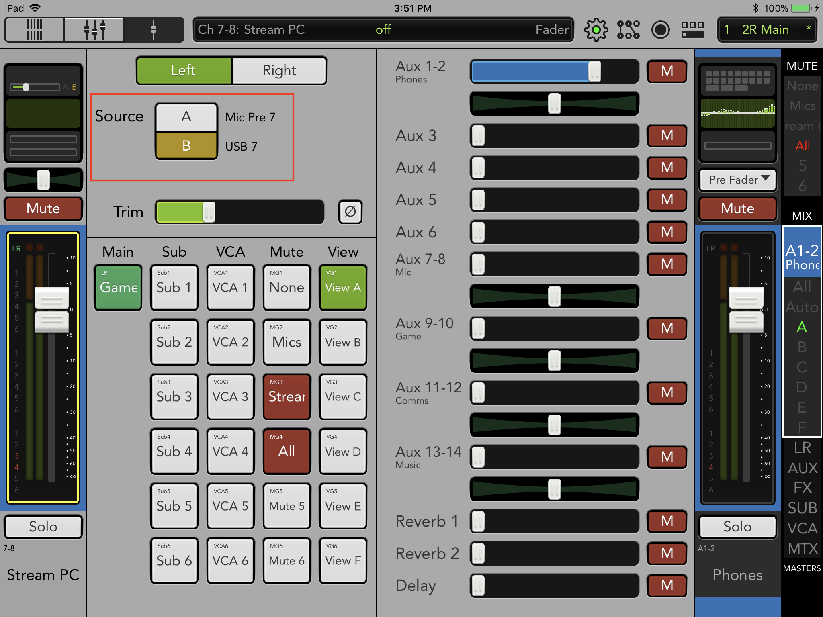Select the Mics mute group in sidebar
The height and width of the screenshot is (617, 823).
(x=803, y=106)
